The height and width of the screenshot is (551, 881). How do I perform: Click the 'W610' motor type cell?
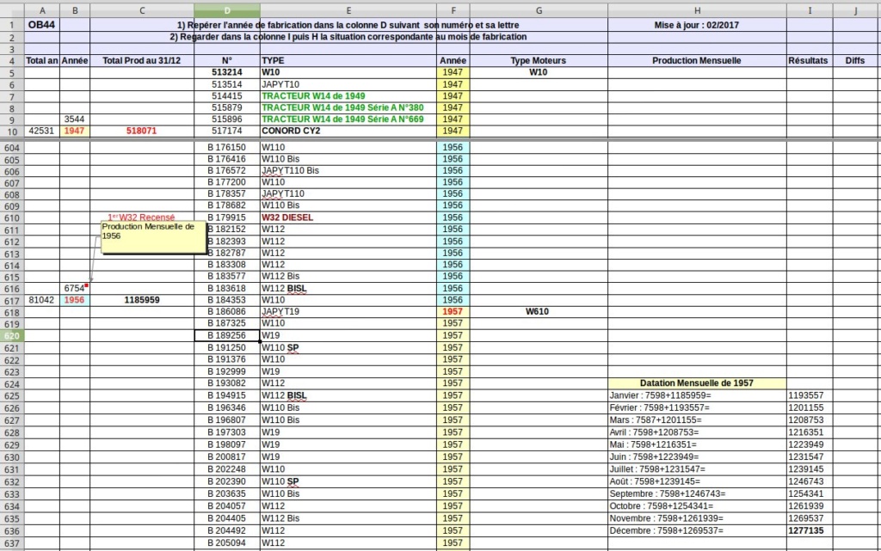[539, 311]
